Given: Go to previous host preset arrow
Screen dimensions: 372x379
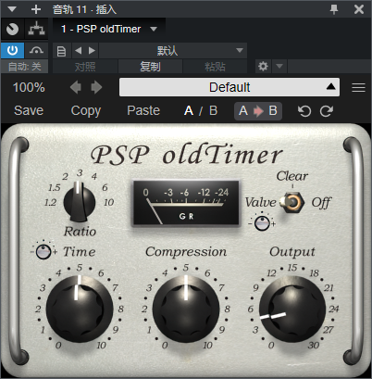Looking at the screenshot, I should pos(79,51).
